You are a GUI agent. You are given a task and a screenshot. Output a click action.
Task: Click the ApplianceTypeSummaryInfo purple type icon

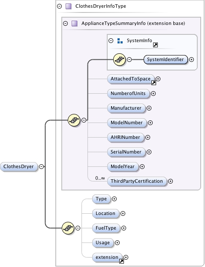74,23
